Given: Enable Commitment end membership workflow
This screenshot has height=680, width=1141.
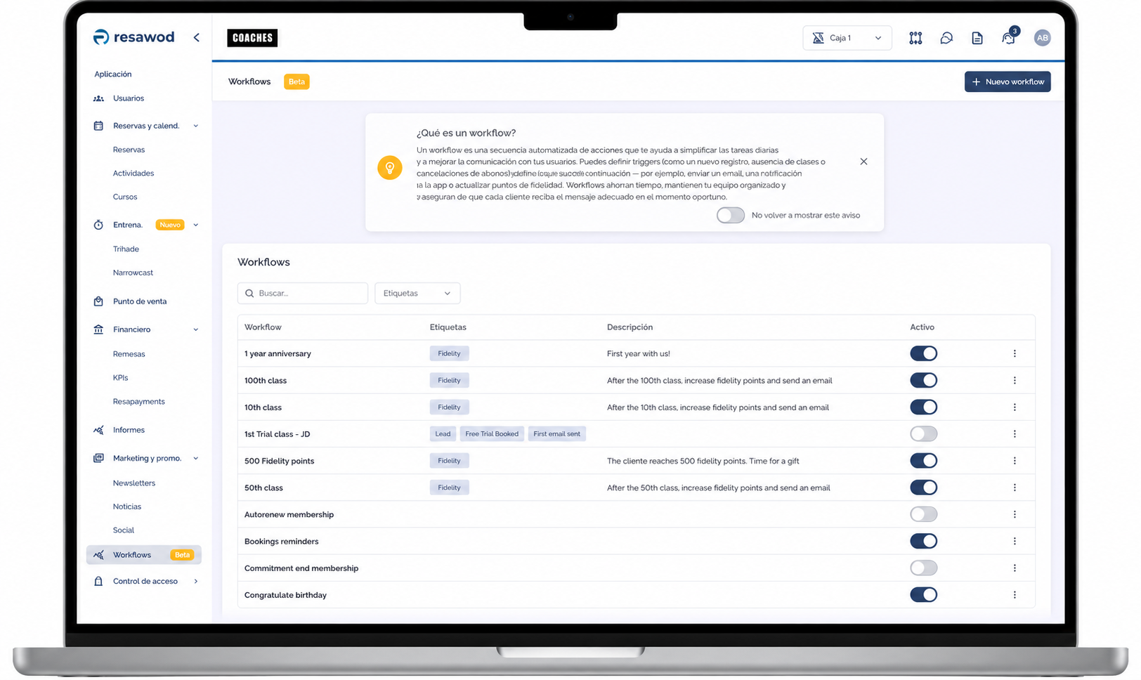Looking at the screenshot, I should [923, 568].
